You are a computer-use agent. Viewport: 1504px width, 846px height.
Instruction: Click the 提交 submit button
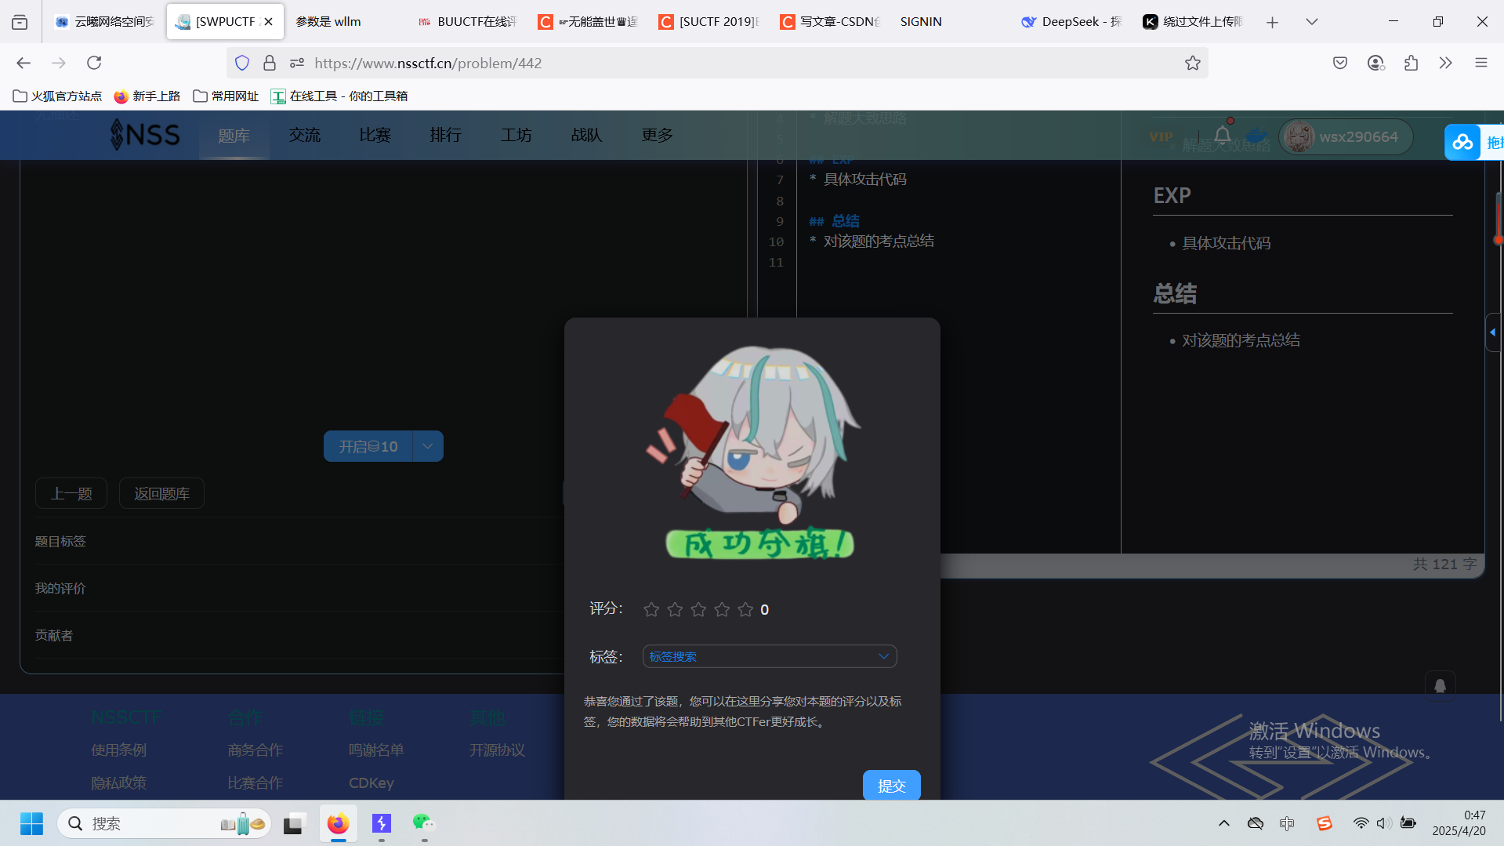(x=891, y=785)
